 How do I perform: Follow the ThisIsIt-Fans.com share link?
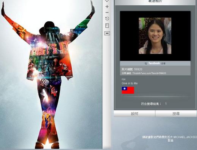(x=149, y=73)
